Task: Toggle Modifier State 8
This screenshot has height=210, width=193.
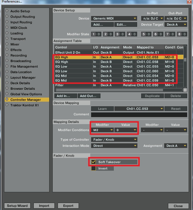Action: pos(182,34)
